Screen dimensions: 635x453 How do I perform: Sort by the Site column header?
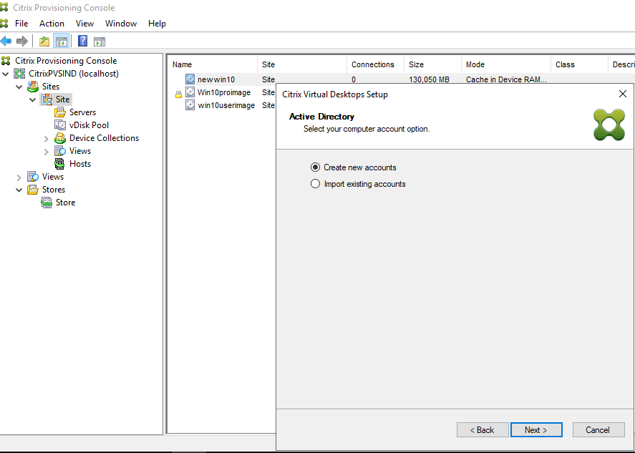pyautogui.click(x=302, y=64)
